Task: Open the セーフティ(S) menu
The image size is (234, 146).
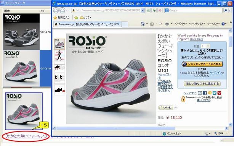Action: tap(197, 24)
